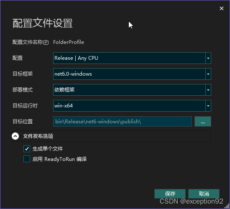Uncheck the 生成单个文件 checkbox
Image resolution: width=230 pixels, height=209 pixels.
27,149
